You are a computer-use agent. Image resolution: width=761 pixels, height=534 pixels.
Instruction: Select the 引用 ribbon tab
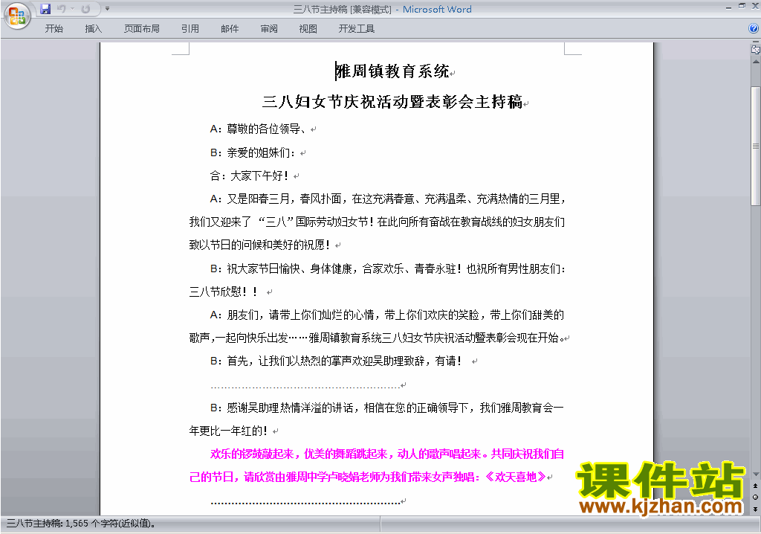click(x=190, y=29)
